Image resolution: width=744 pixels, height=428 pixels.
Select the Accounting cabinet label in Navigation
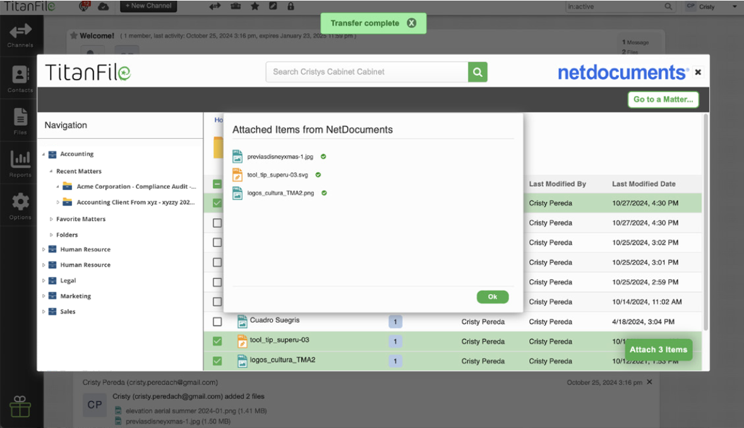coord(77,154)
